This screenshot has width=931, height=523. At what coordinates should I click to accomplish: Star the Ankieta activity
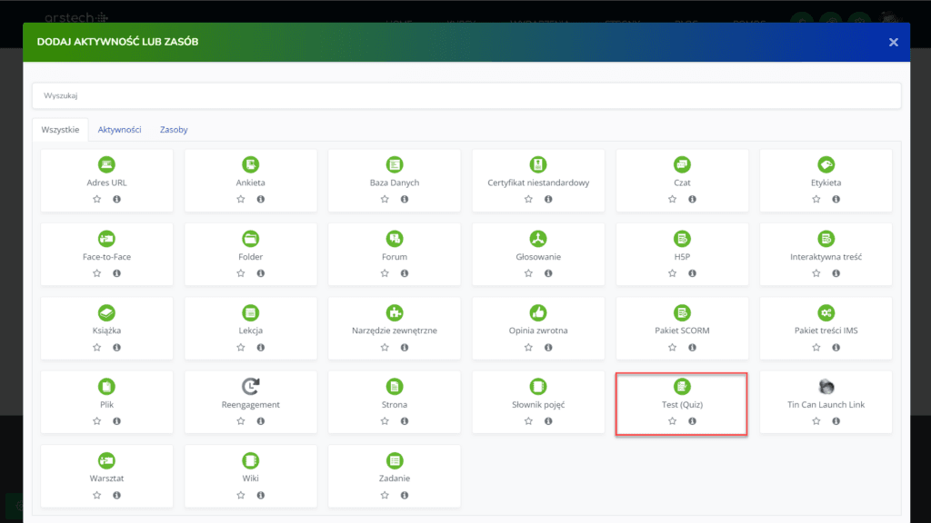point(240,199)
